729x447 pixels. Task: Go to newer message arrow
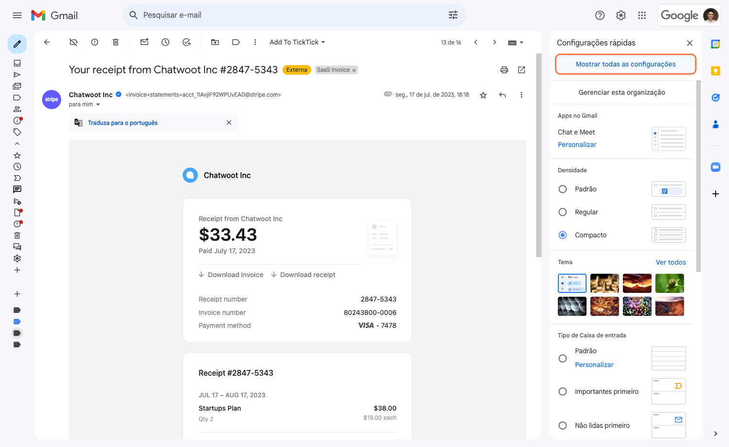[476, 42]
